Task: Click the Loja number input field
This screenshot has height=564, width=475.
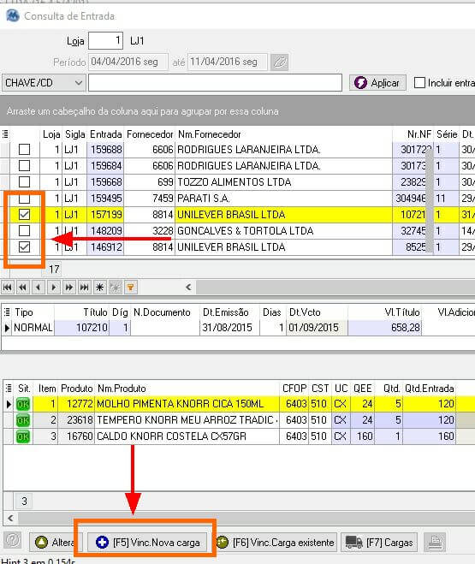Action: [x=106, y=40]
